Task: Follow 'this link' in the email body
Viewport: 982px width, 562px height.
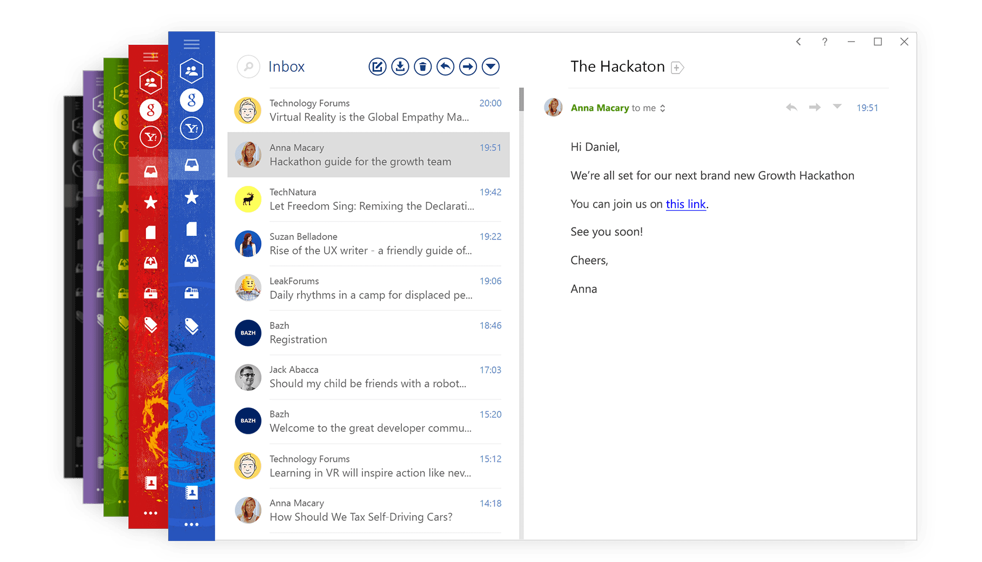Action: pos(685,204)
